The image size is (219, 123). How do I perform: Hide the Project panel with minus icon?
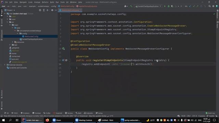coord(56,10)
